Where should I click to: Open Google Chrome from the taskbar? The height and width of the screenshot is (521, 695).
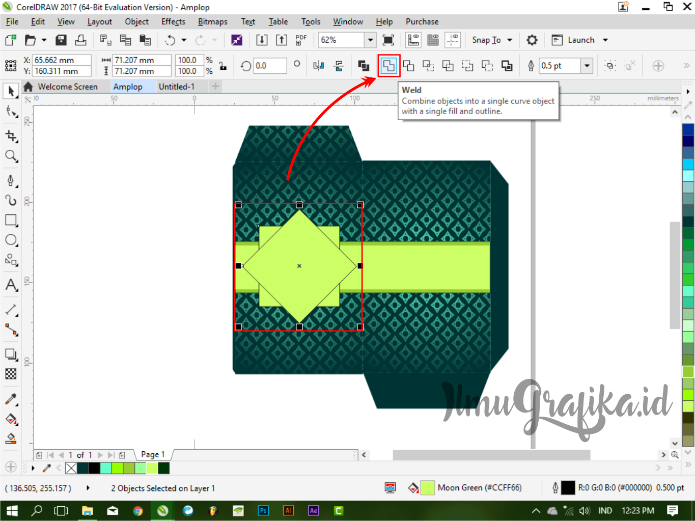click(x=138, y=510)
